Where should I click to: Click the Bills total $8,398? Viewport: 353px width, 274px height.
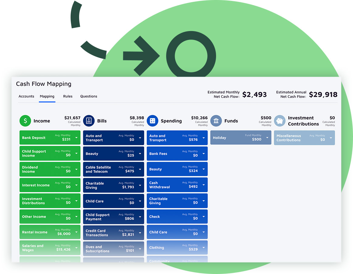pos(137,118)
